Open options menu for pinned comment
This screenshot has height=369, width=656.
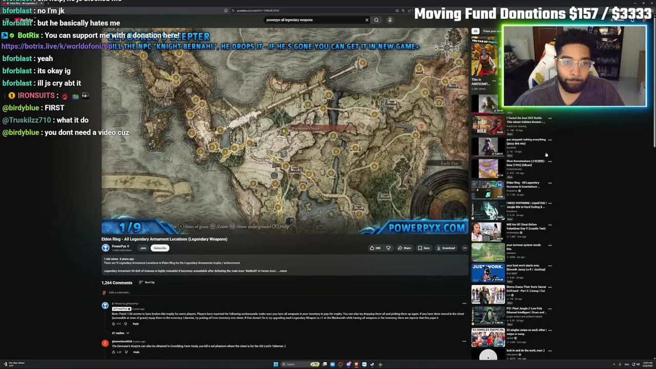point(464,303)
